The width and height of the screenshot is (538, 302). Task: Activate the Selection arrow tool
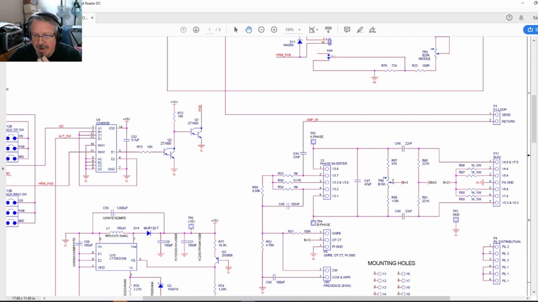pos(236,30)
